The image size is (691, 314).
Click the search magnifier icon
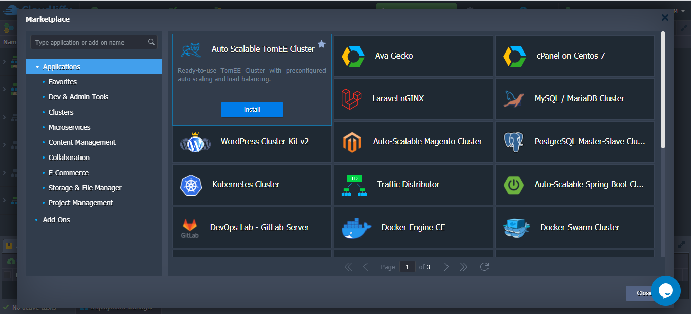[151, 42]
